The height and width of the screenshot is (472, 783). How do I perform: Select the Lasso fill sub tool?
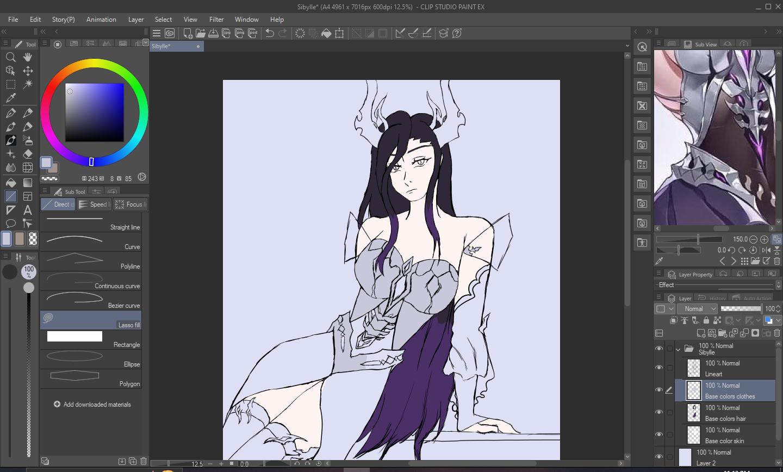(x=91, y=320)
